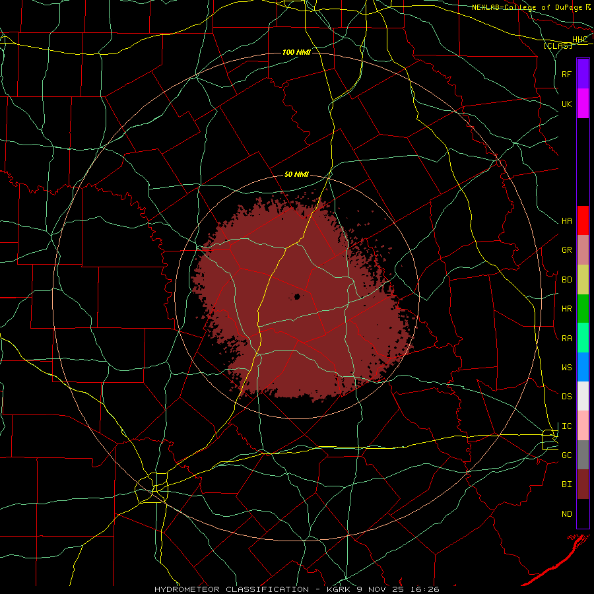This screenshot has height=594, width=594.
Task: Click the 100 NMI range ring label
Action: click(296, 52)
